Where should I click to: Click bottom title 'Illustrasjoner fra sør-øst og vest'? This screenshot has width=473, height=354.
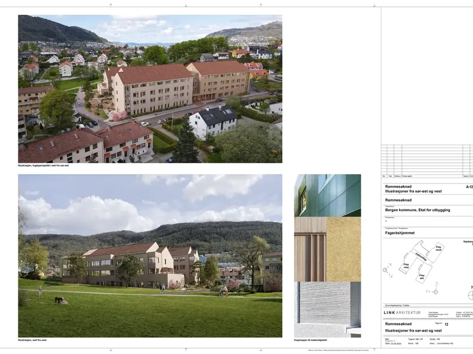(x=413, y=330)
